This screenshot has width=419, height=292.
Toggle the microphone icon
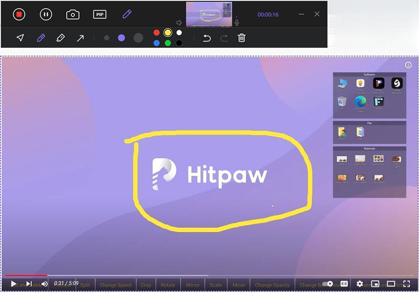click(x=237, y=22)
